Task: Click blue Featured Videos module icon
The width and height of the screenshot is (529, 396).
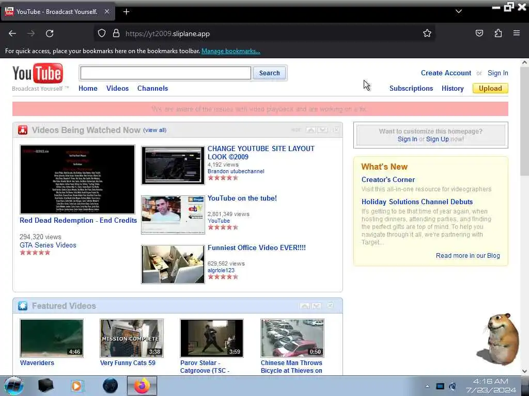Action: click(x=23, y=306)
